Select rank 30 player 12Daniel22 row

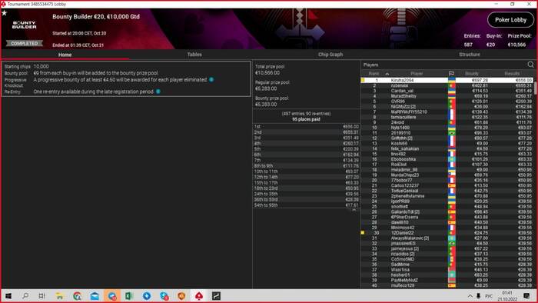[x=447, y=233]
